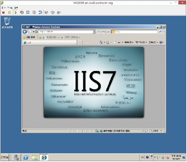Image resolution: width=187 pixels, height=162 pixels.
Task: Go forward in Internet Explorer
Action: 30,32
